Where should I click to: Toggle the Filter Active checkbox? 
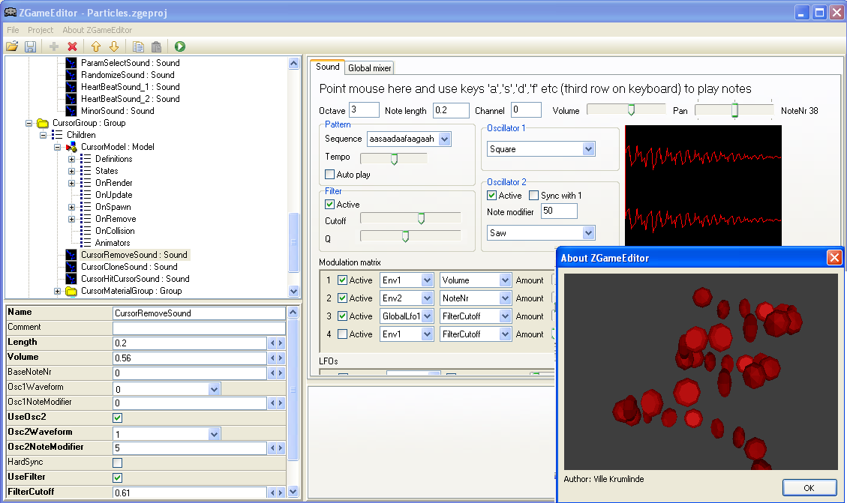tap(329, 205)
